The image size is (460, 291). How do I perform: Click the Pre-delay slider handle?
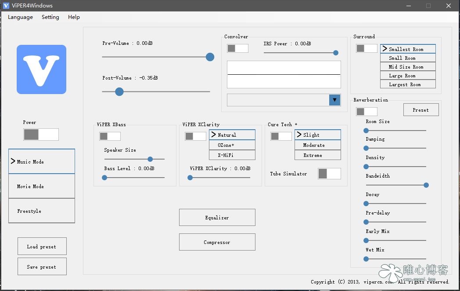(366, 222)
